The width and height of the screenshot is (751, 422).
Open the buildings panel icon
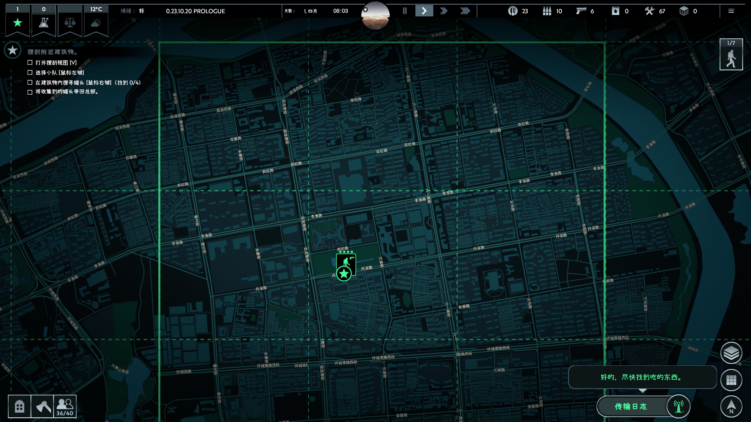coord(19,406)
